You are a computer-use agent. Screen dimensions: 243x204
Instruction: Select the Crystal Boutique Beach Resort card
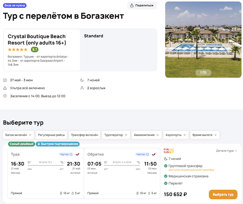pyautogui.click(x=42, y=49)
